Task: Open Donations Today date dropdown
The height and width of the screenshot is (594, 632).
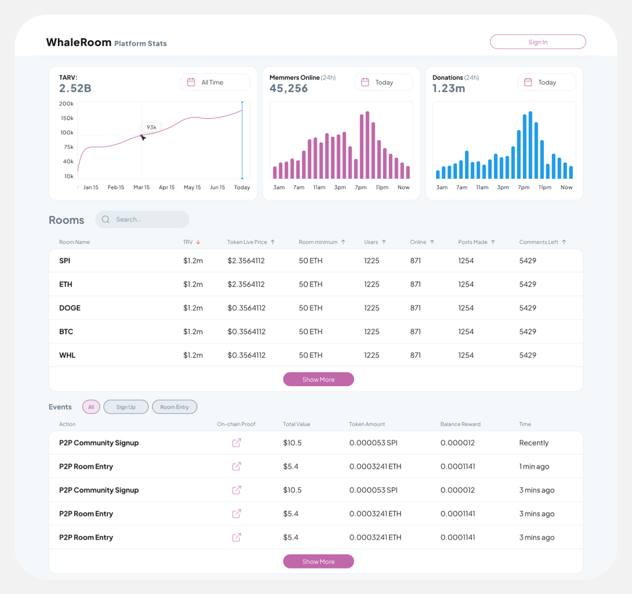Action: tap(546, 82)
